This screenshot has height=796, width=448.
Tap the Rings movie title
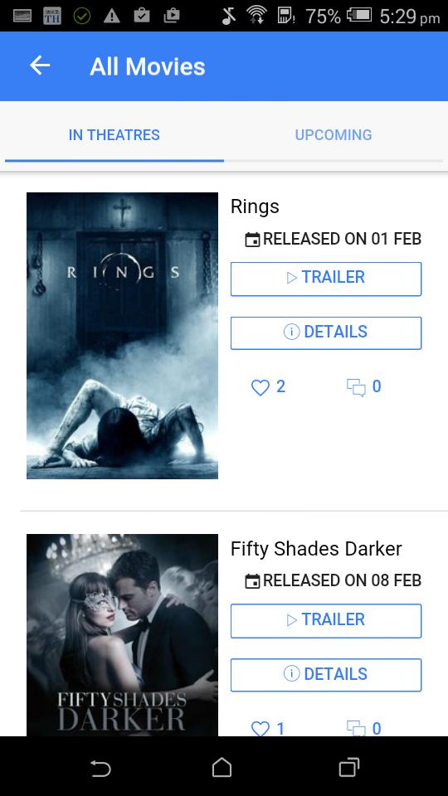pos(255,206)
